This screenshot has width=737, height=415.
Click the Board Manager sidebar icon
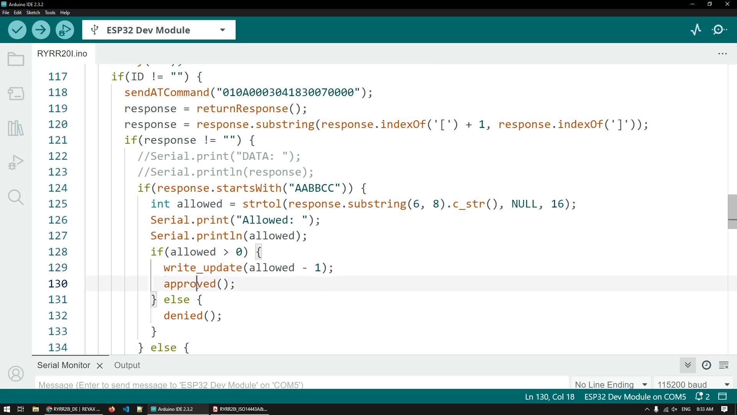point(16,94)
